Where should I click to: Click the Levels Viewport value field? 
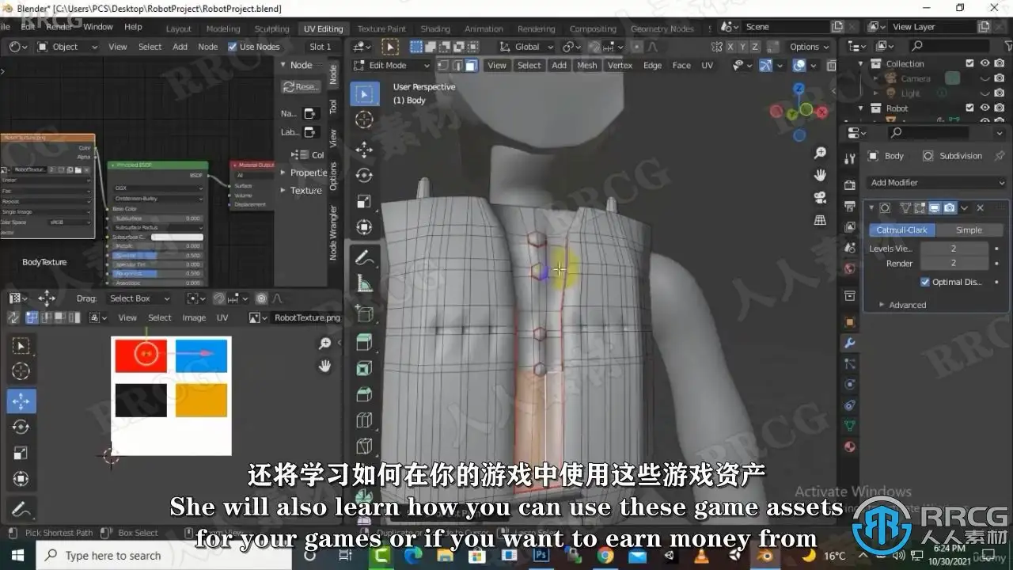pos(954,249)
